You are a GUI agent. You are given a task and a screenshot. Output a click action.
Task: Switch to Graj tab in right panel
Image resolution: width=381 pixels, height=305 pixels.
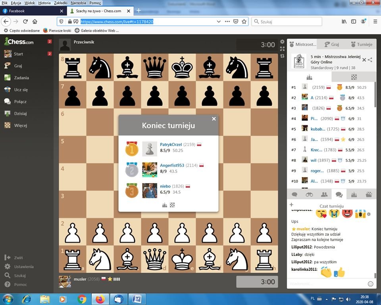tap(332, 44)
